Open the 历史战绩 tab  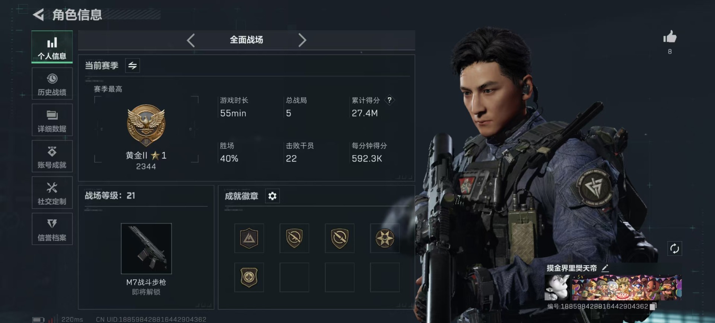[x=52, y=85]
